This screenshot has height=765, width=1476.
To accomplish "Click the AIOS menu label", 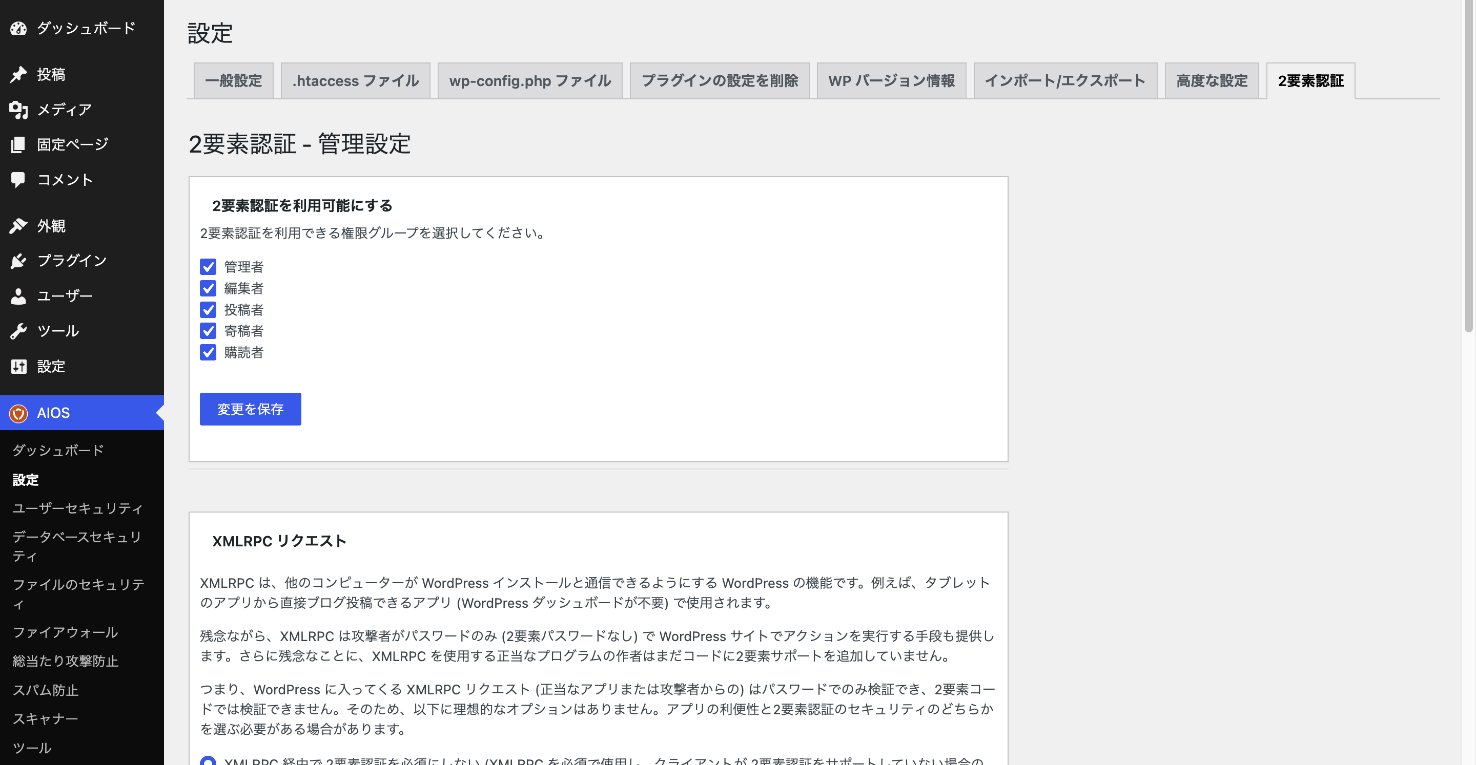I will pos(53,413).
